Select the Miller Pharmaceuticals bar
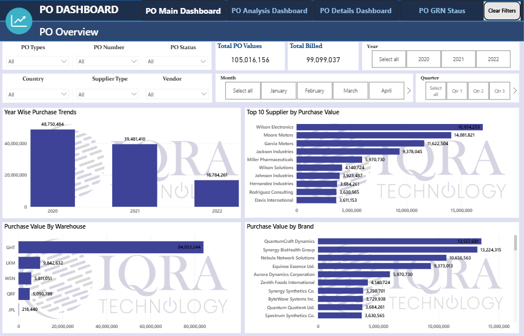Image resolution: width=524 pixels, height=336 pixels. point(329,159)
